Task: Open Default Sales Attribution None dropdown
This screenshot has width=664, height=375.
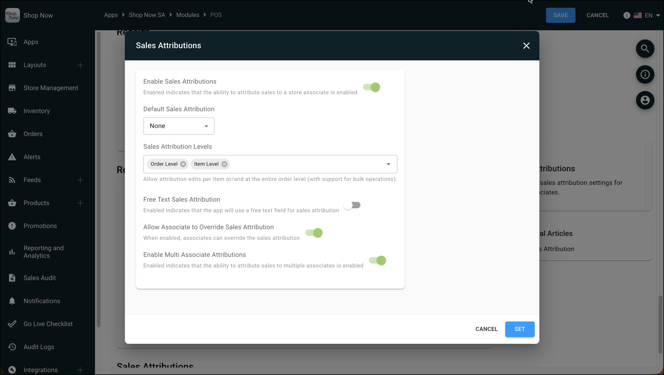Action: pyautogui.click(x=179, y=126)
